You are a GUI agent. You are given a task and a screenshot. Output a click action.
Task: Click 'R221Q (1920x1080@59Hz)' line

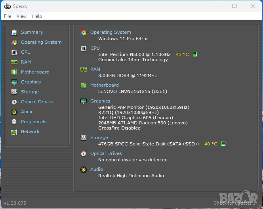128,112
